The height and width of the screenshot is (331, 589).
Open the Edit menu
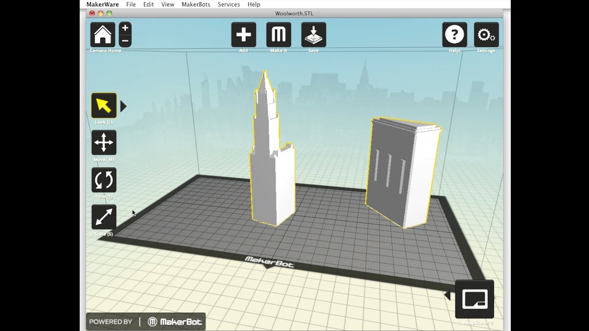[148, 4]
